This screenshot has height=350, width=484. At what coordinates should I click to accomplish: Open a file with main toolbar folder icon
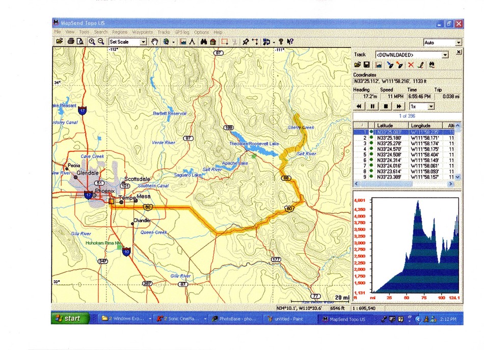coord(59,41)
